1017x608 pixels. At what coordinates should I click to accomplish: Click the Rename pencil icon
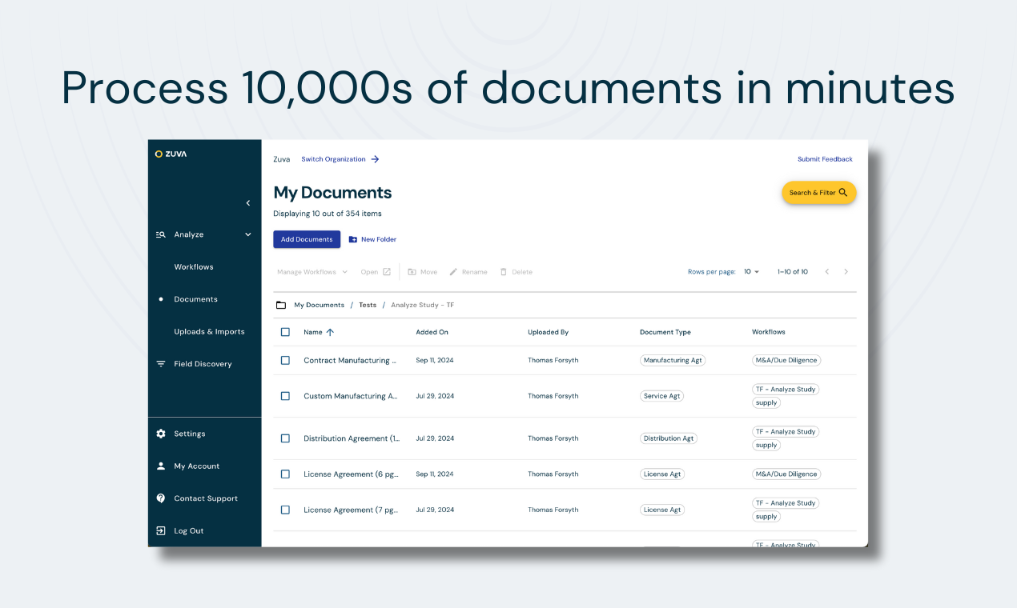(x=453, y=272)
